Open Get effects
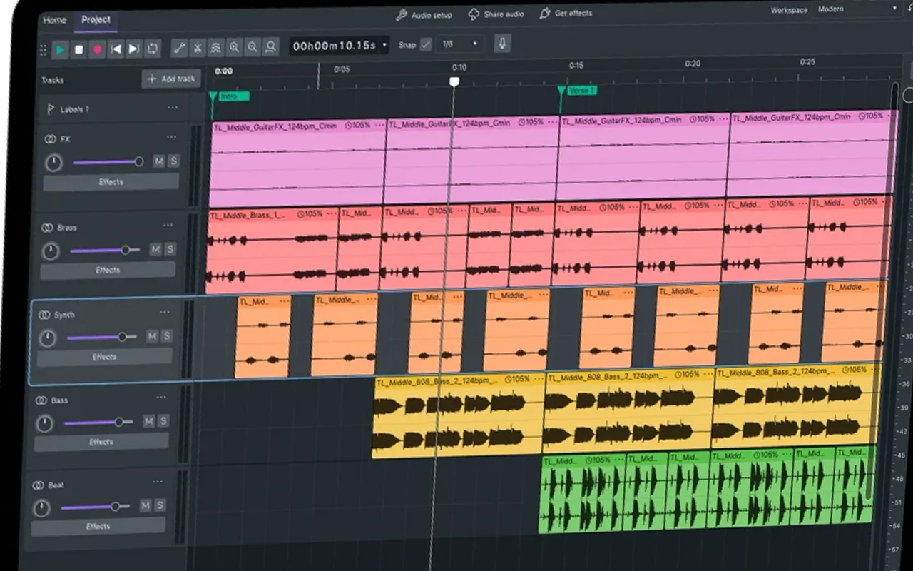Viewport: 913px width, 571px height. point(566,14)
